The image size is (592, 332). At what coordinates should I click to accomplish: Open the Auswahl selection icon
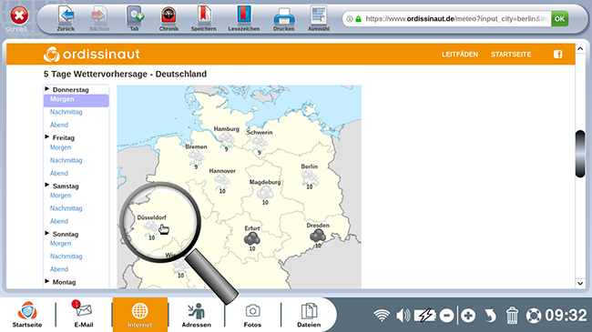point(319,15)
